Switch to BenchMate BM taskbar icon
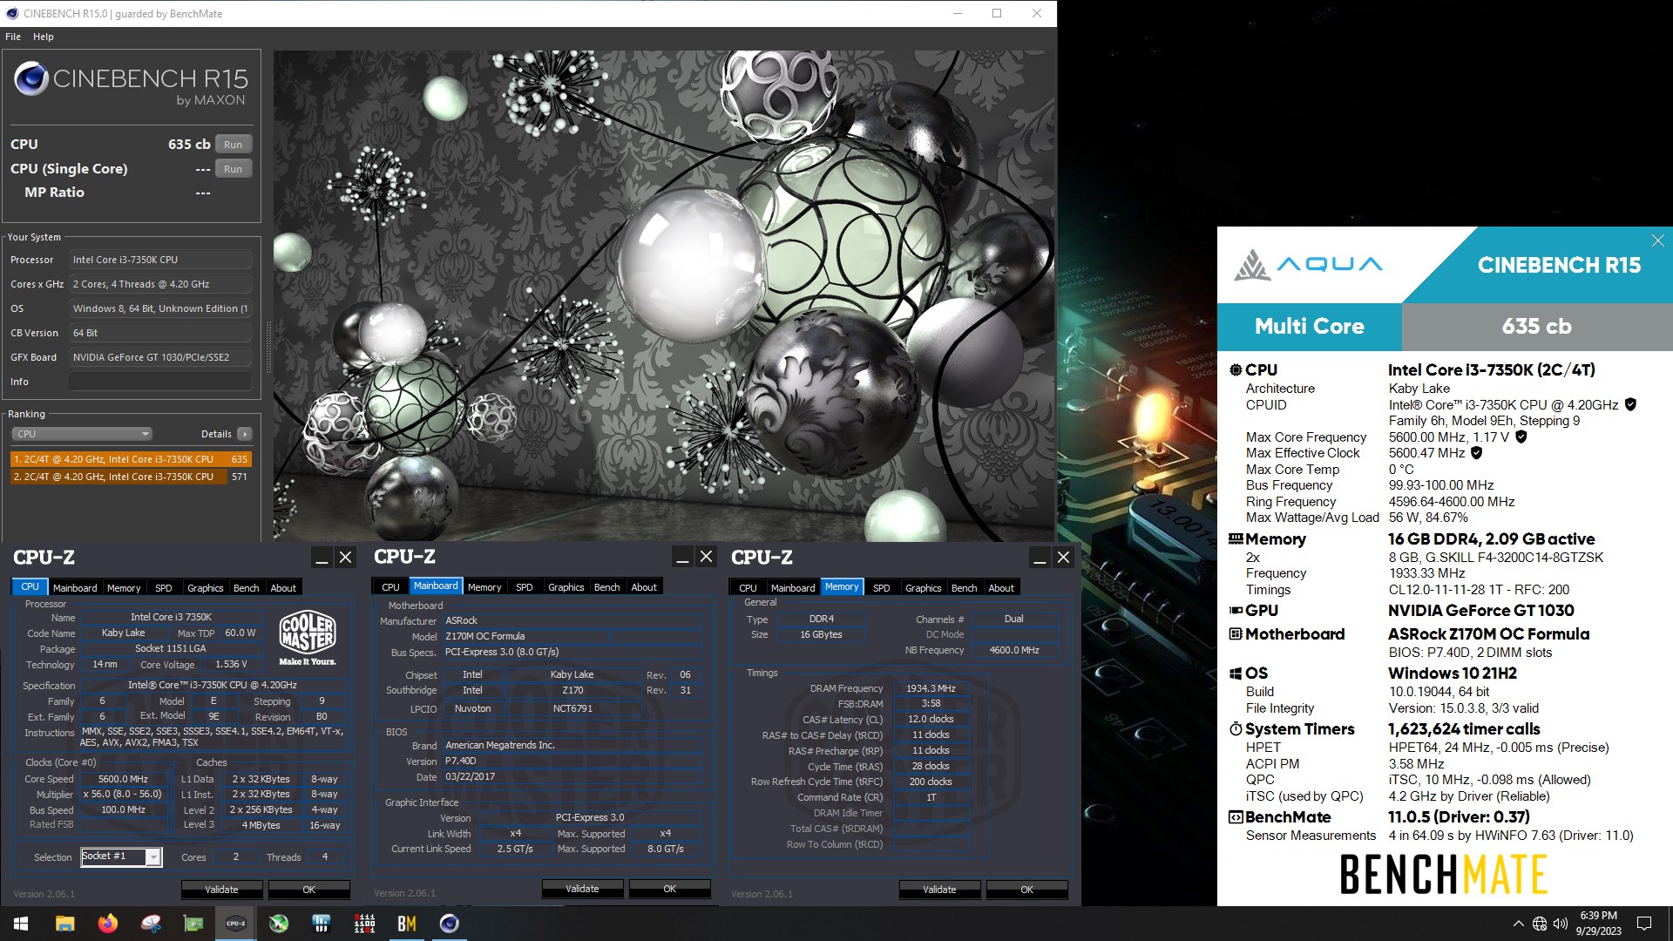Screen dimensions: 1673x941 click(407, 924)
